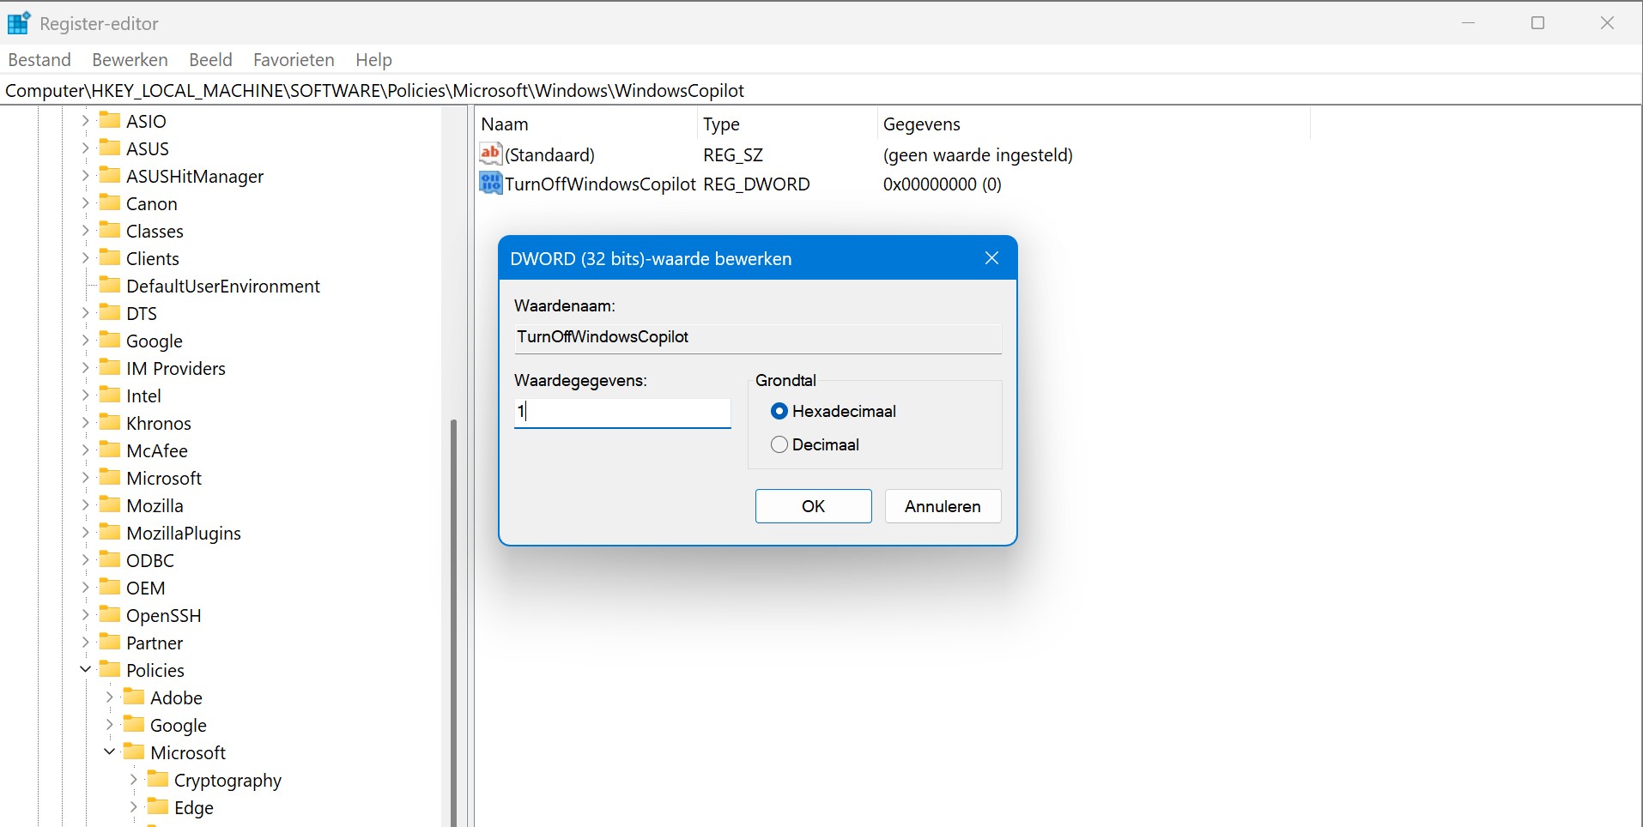Click the REG_DWORD type cell
The image size is (1643, 827).
[756, 184]
